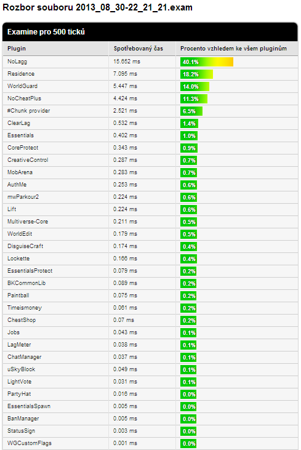Select the Multiverse-Core plugin name

click(x=28, y=222)
